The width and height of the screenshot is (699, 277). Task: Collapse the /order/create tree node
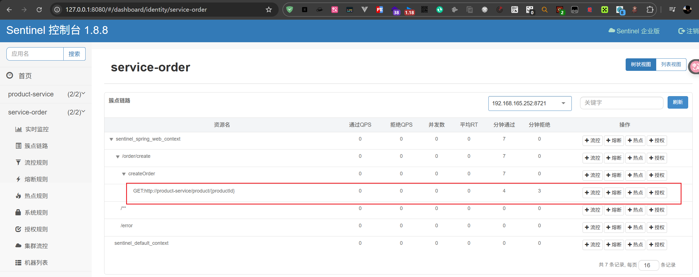(118, 157)
